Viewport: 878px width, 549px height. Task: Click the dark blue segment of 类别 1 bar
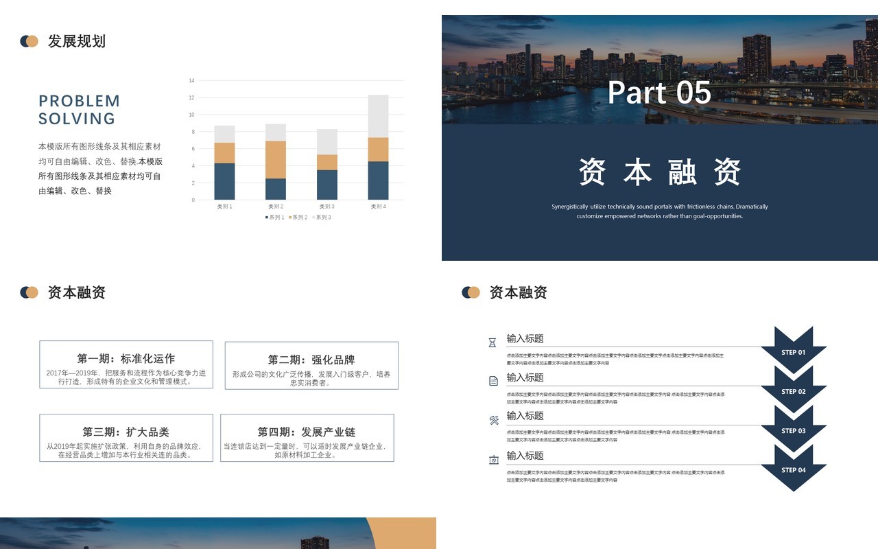tap(224, 181)
